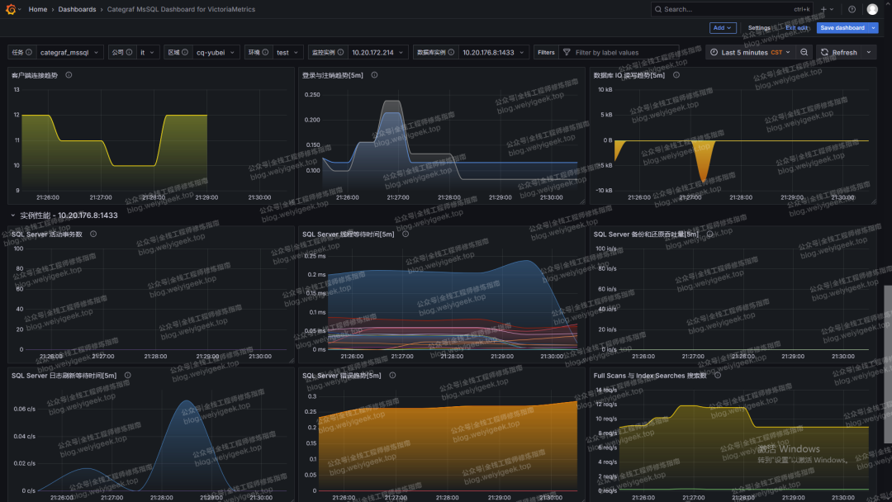Click resize handle of 数据库 IO 读写趋势 panel
Image resolution: width=892 pixels, height=502 pixels.
point(873,201)
